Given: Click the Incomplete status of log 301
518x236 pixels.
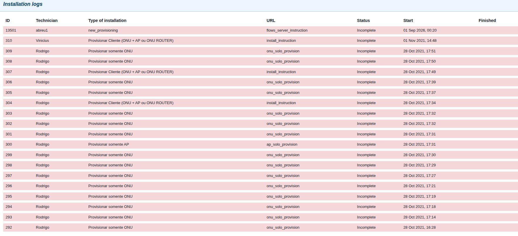Looking at the screenshot, I should 366,134.
